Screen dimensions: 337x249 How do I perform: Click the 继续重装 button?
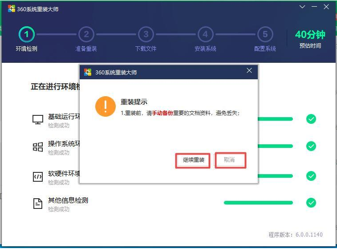(x=193, y=160)
